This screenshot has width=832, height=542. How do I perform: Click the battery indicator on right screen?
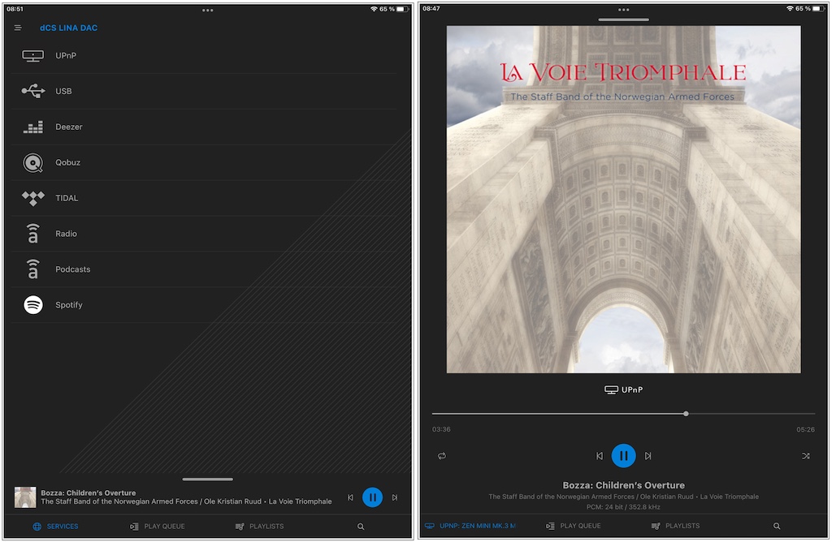pyautogui.click(x=819, y=8)
